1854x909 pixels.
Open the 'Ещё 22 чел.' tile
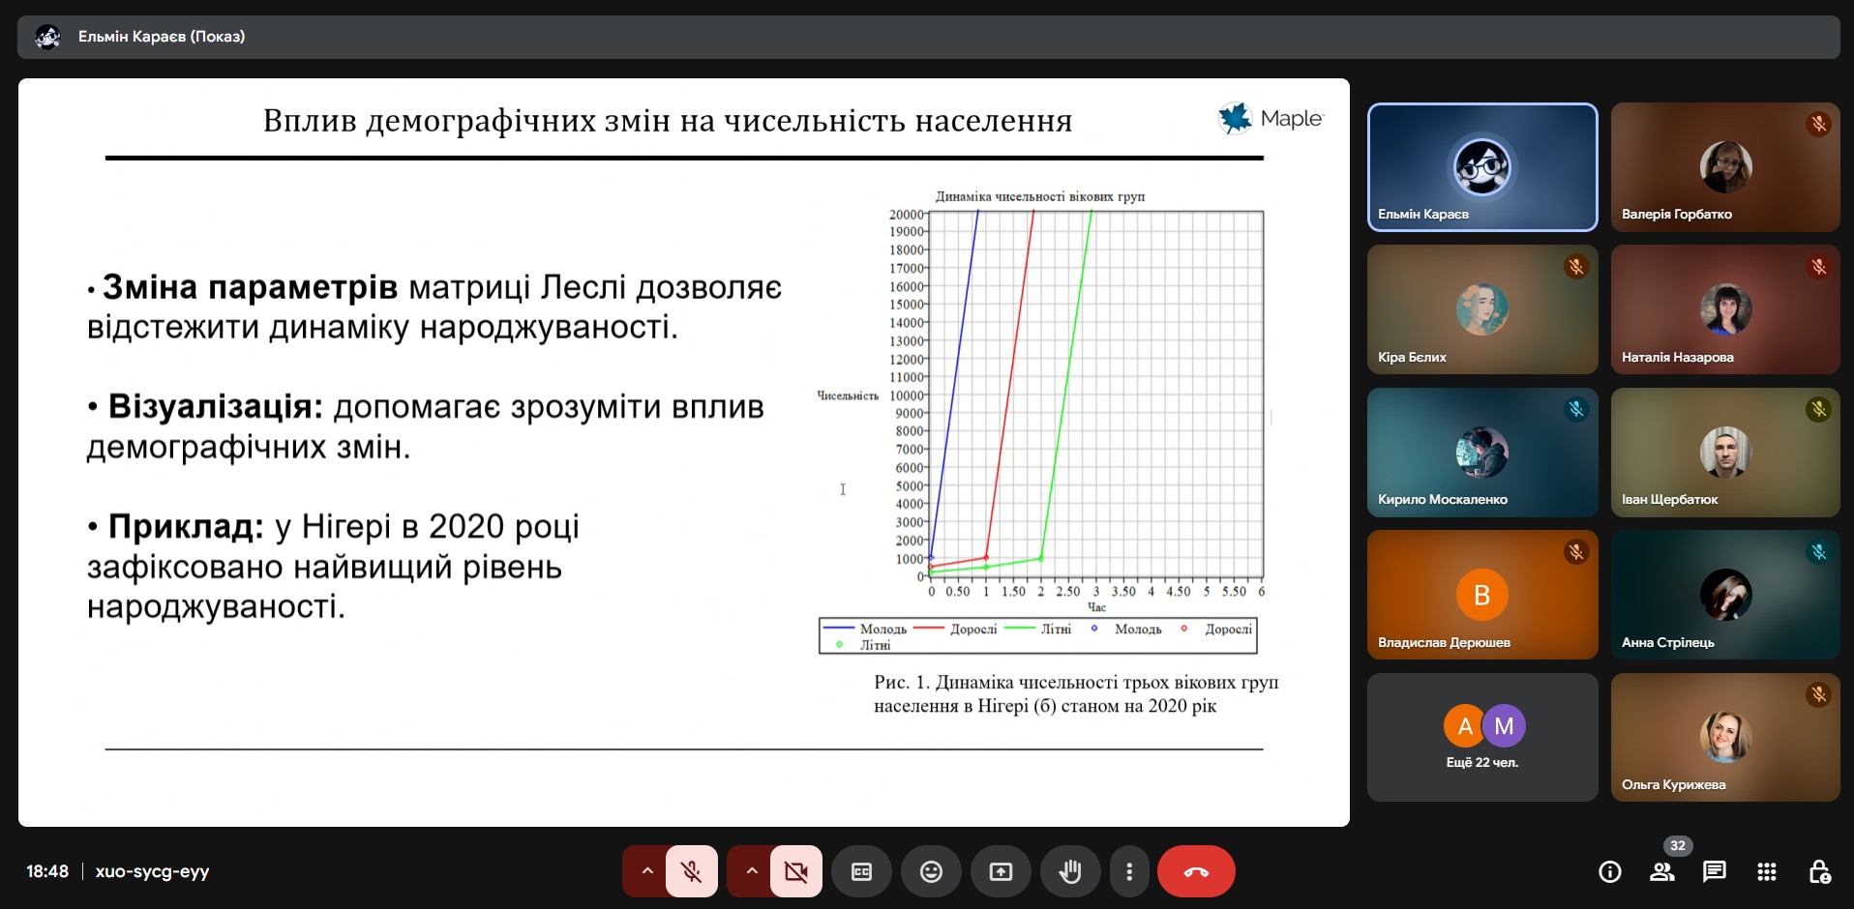click(x=1482, y=737)
